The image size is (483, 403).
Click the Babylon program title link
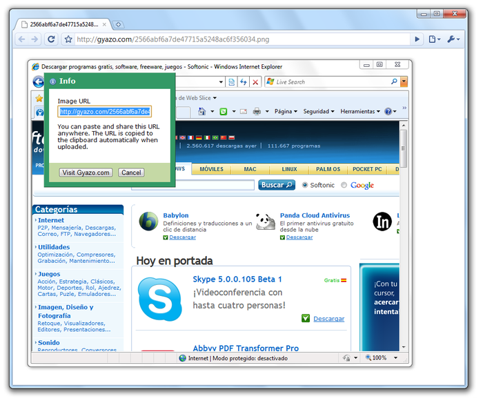[176, 215]
